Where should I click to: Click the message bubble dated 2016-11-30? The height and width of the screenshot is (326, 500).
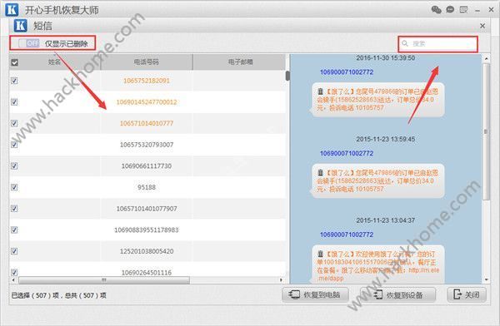tap(377, 100)
